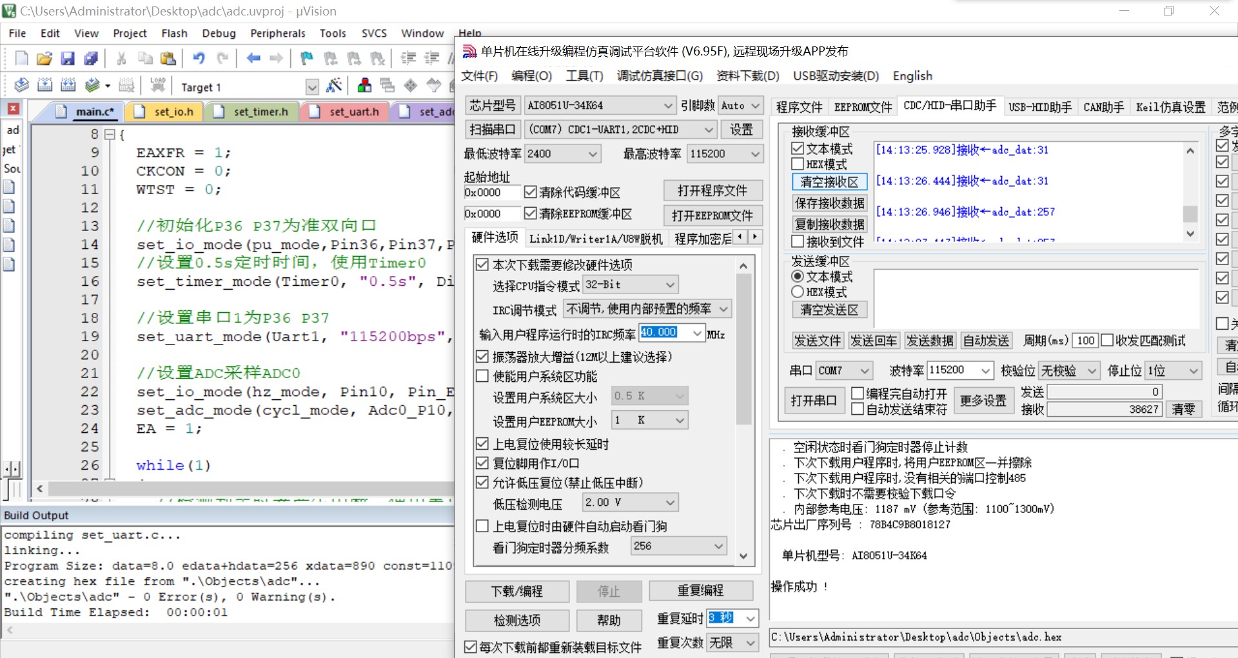
Task: Open the 调试仿真接口(G) menu
Action: [660, 75]
